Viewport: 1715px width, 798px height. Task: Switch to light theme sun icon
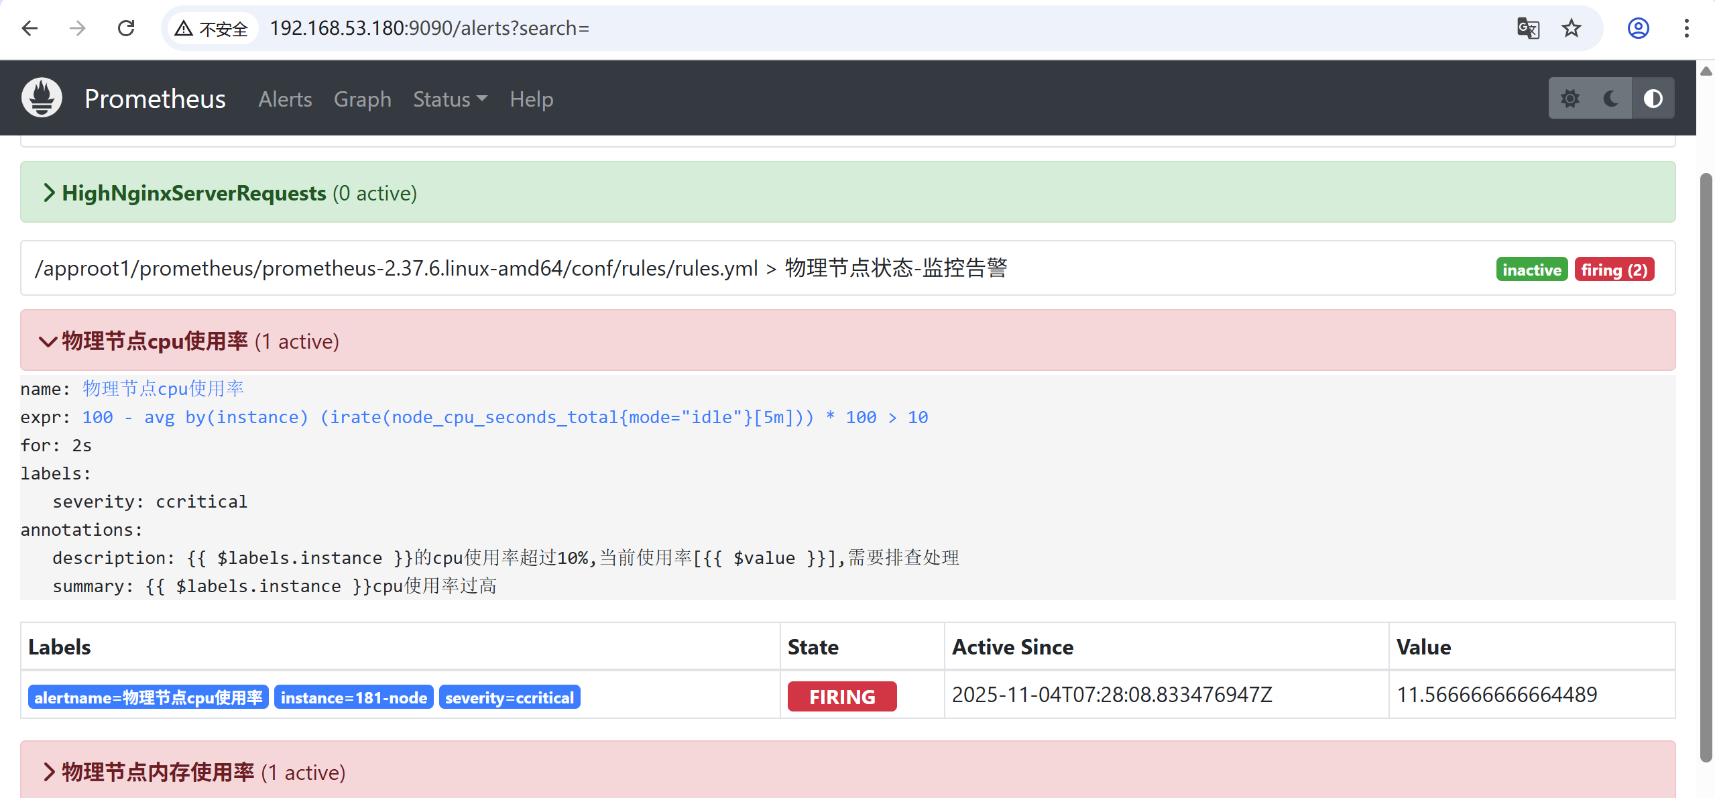click(1570, 99)
